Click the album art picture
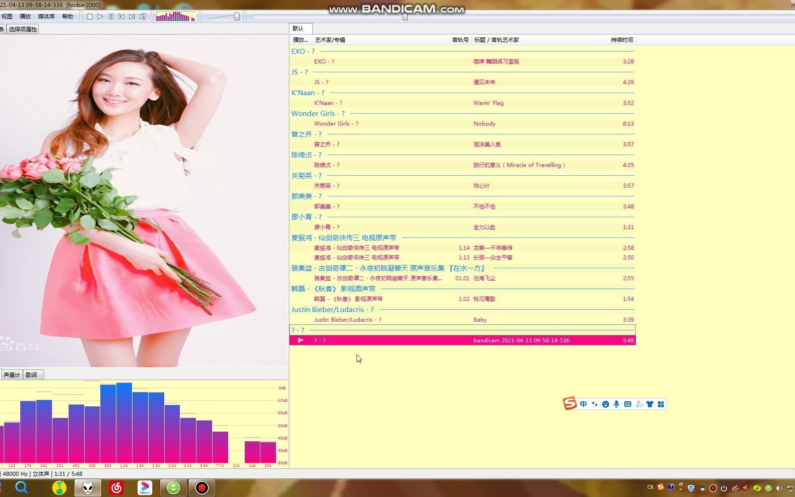This screenshot has width=795, height=497. (x=144, y=201)
